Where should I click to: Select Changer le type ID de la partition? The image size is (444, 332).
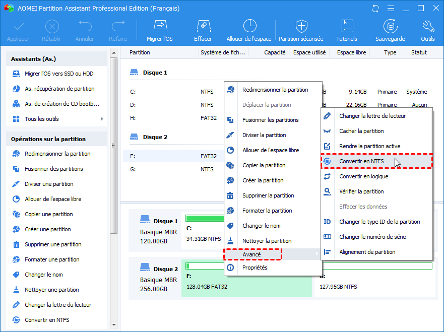[x=376, y=222]
